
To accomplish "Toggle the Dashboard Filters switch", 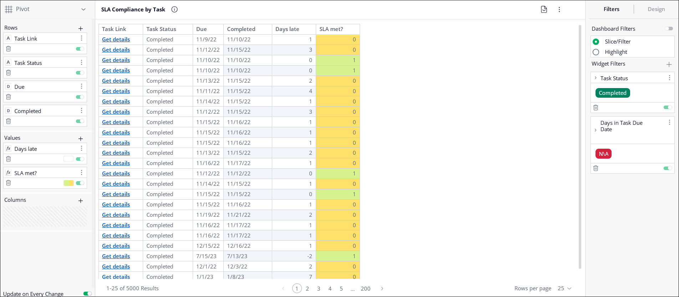I will click(x=669, y=29).
